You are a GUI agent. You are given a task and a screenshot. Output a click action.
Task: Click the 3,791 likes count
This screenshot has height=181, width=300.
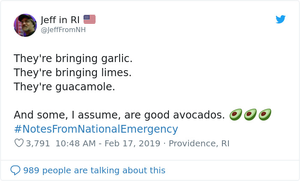click(38, 143)
